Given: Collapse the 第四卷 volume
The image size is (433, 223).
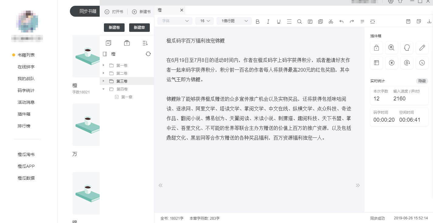Looking at the screenshot, I should [x=103, y=89].
